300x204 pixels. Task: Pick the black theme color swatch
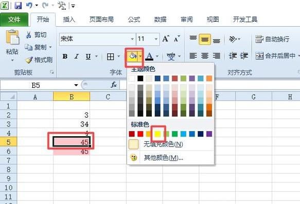140,78
